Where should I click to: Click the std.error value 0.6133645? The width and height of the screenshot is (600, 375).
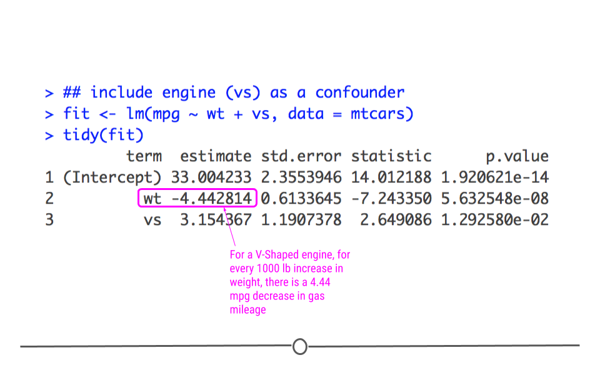301,199
